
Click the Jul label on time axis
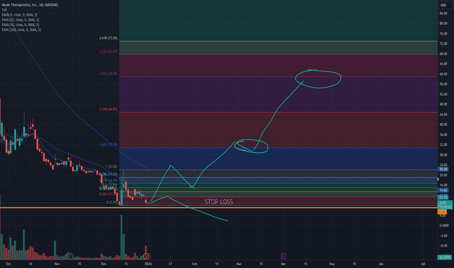(423, 264)
